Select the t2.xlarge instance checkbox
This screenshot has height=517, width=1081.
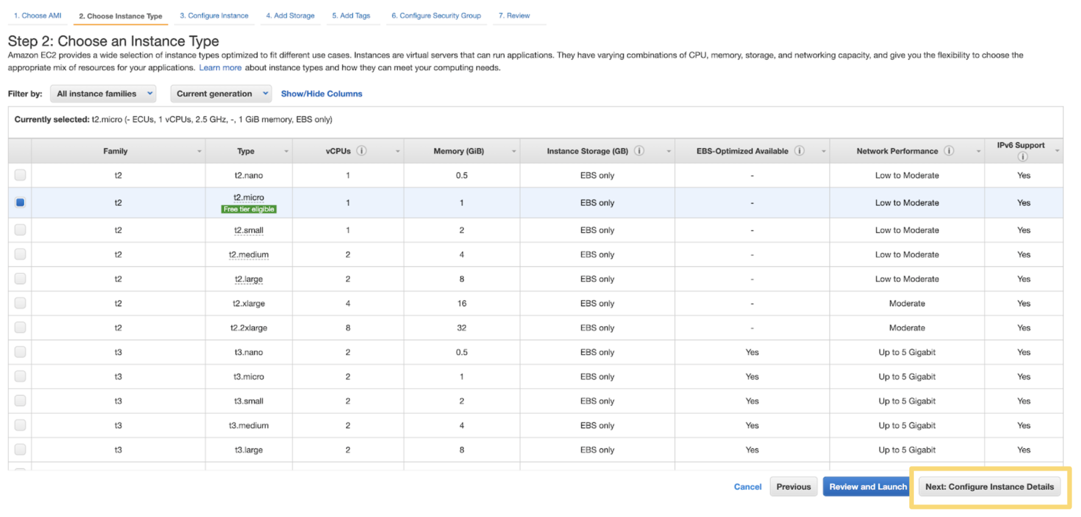pos(20,303)
